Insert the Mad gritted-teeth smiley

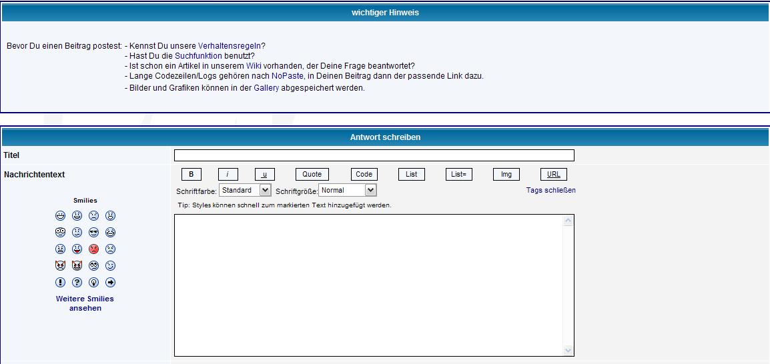tap(61, 249)
